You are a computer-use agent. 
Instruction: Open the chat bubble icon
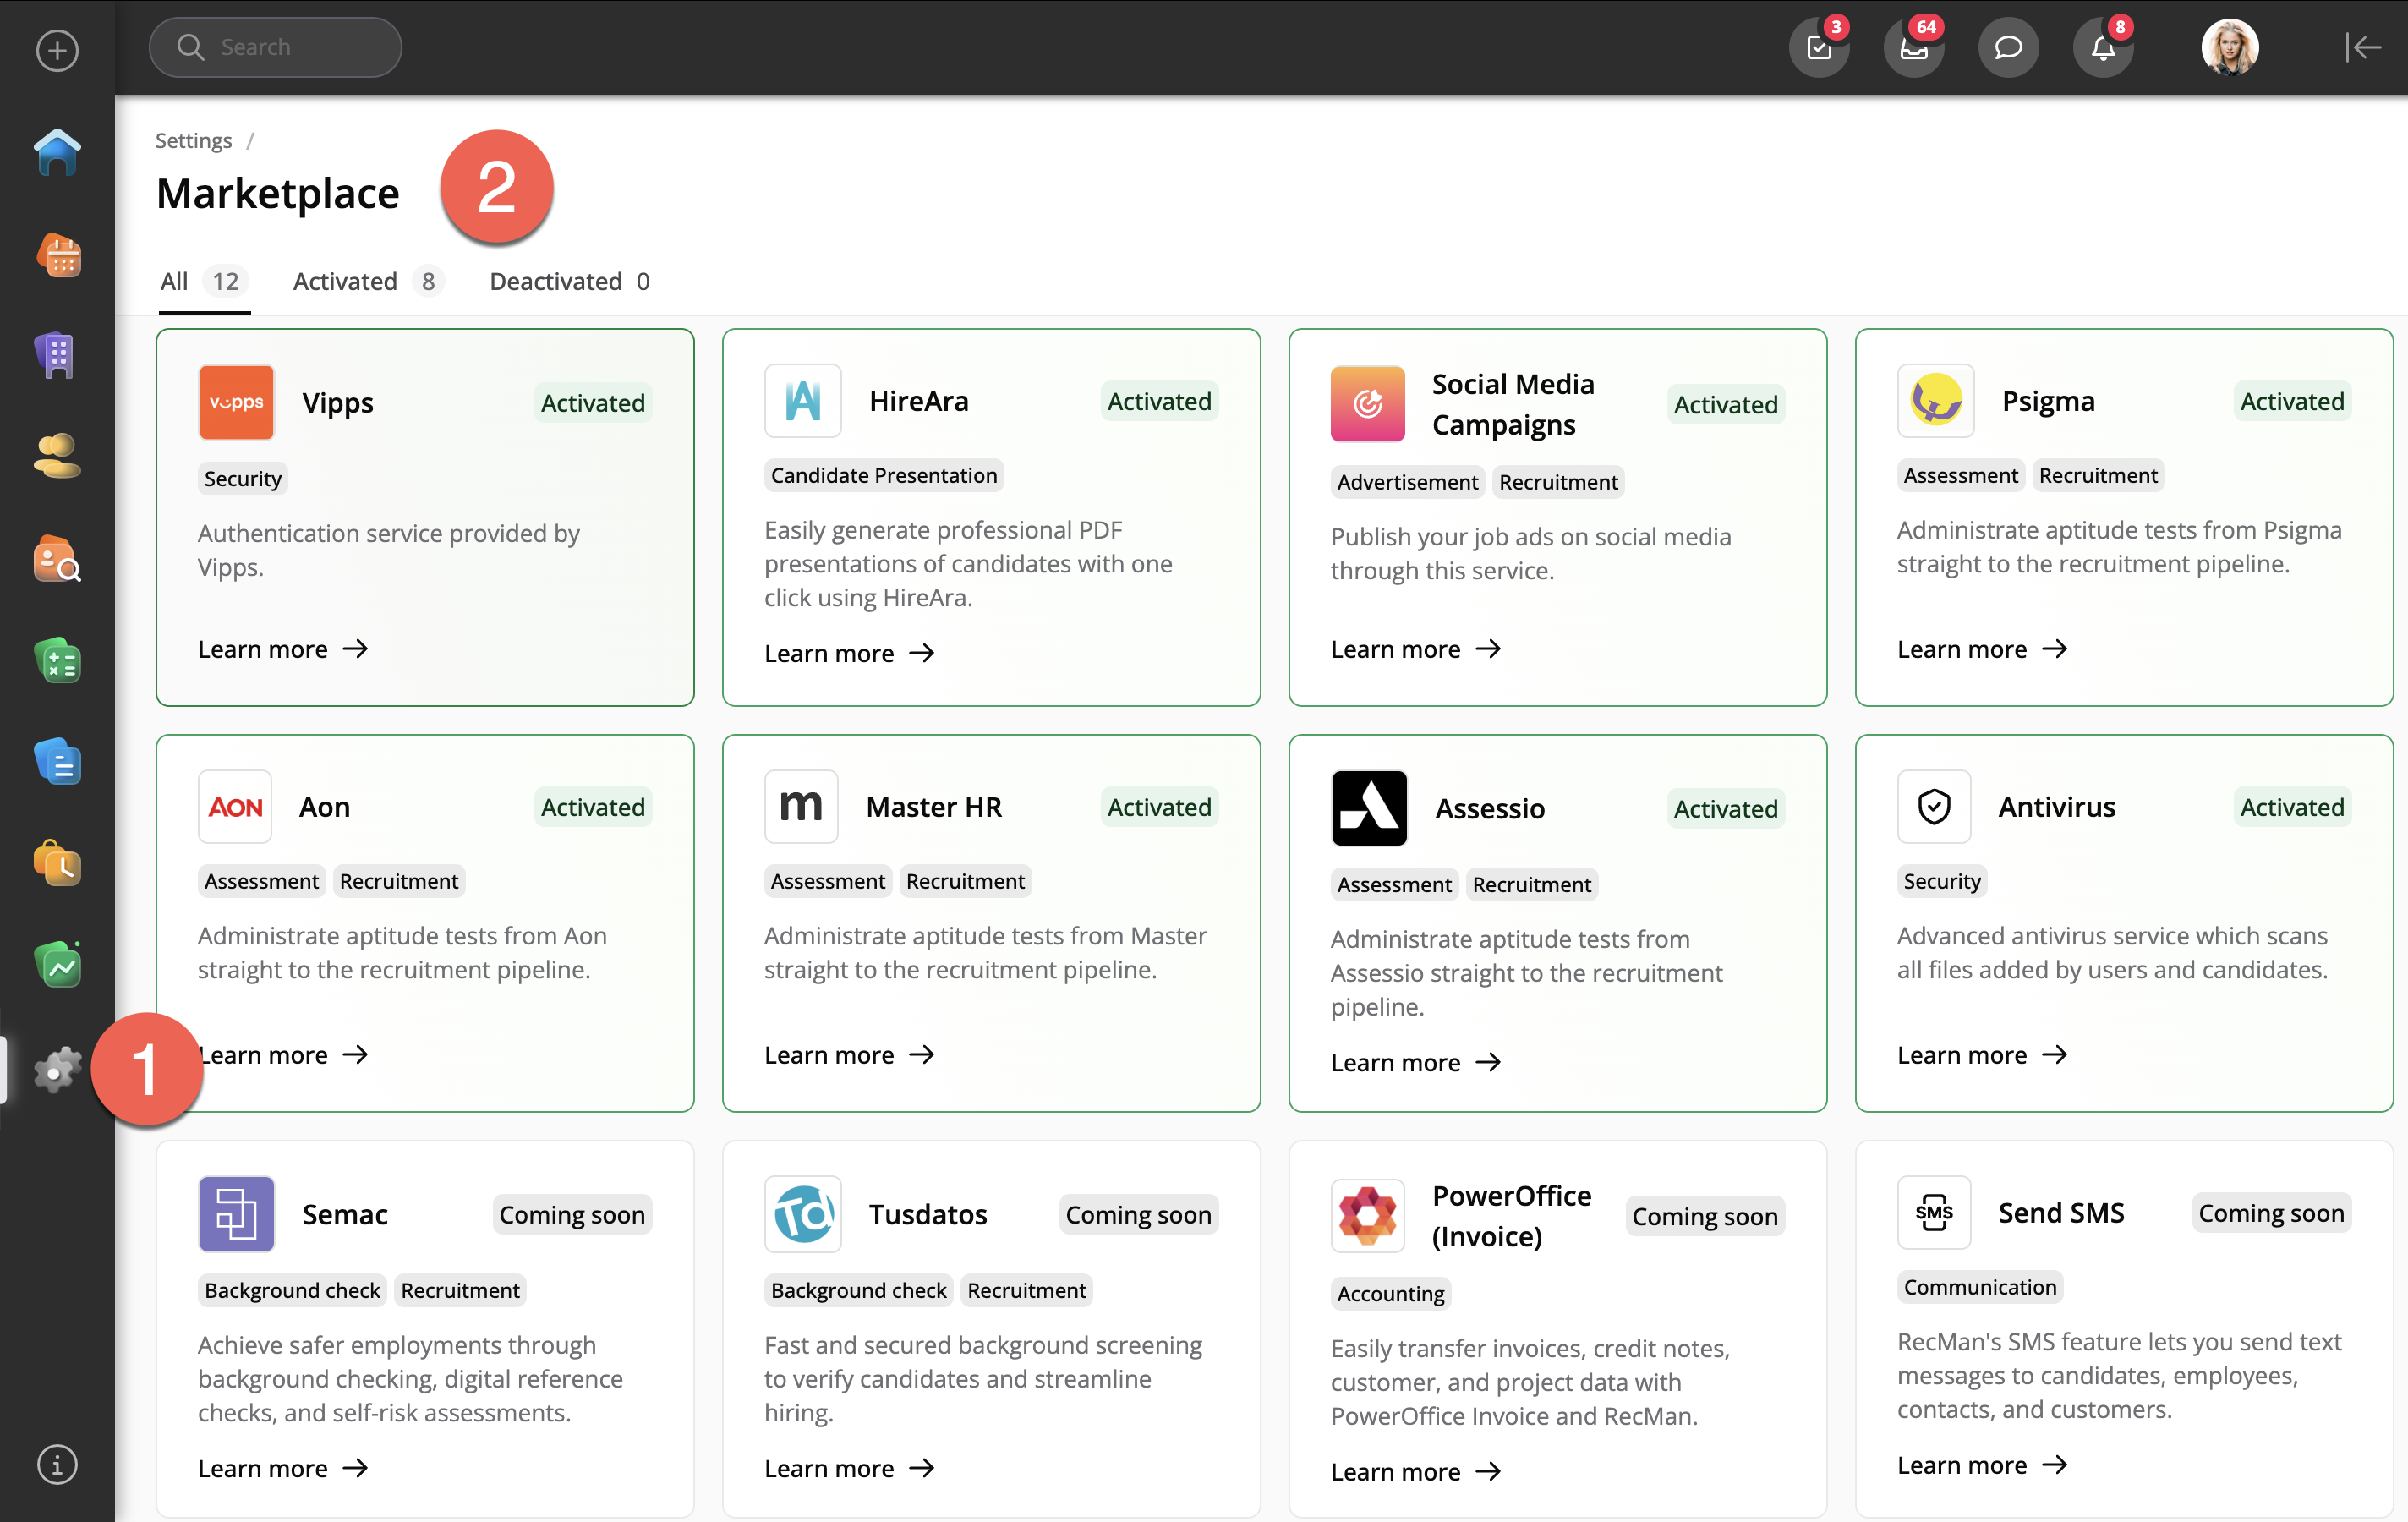pos(2008,47)
